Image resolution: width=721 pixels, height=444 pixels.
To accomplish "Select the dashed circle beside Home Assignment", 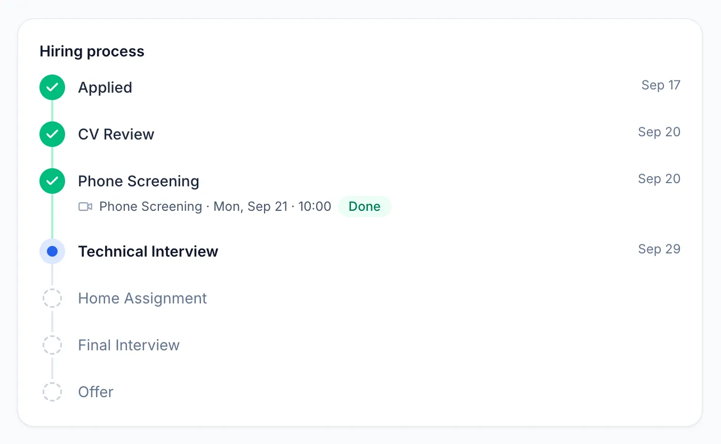I will pyautogui.click(x=52, y=298).
